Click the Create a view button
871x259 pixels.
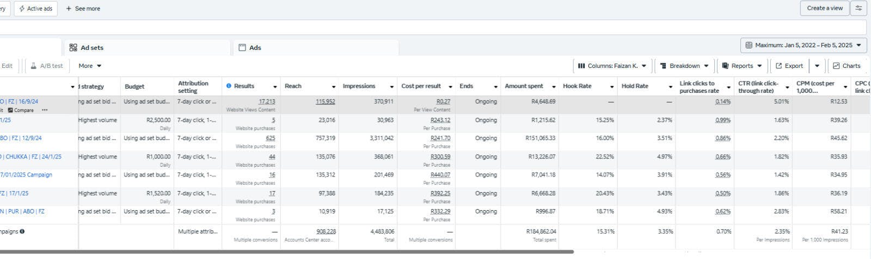[x=824, y=8]
